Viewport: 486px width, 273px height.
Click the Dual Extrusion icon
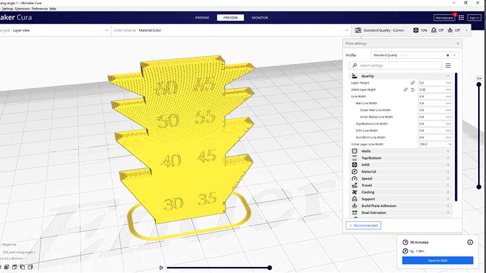point(355,213)
